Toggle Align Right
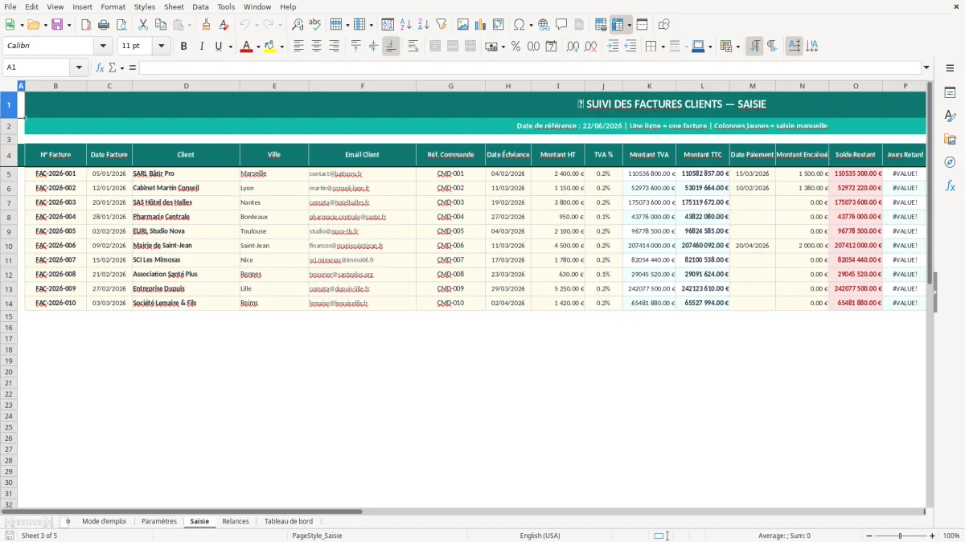 (x=335, y=47)
